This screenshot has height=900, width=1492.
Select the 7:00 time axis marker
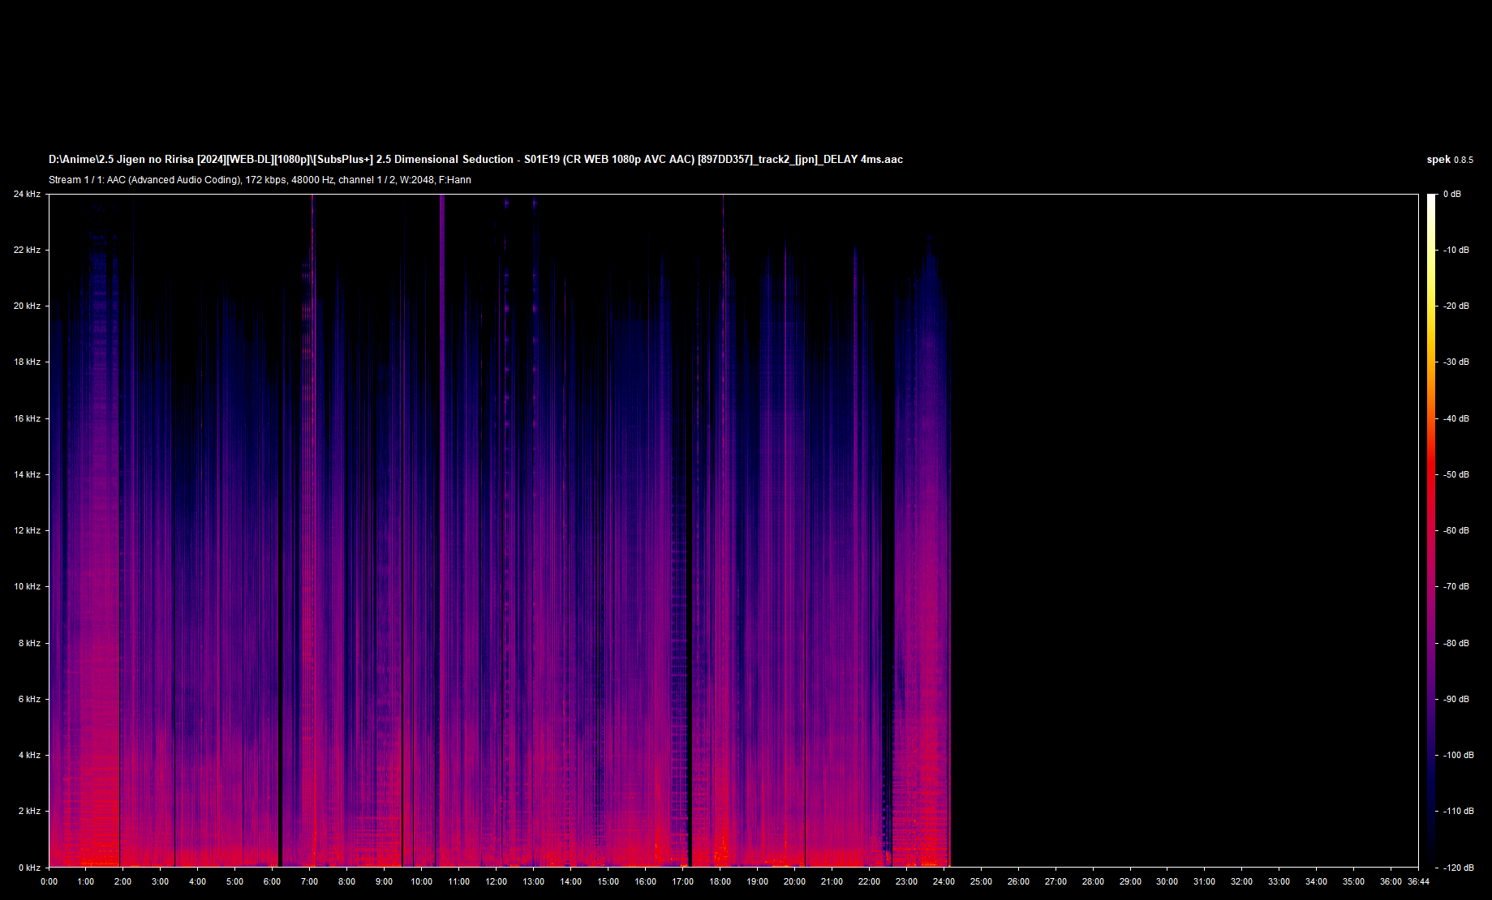(x=309, y=881)
